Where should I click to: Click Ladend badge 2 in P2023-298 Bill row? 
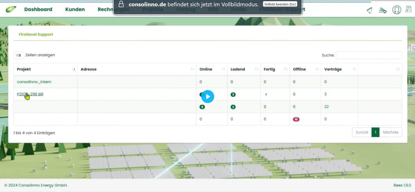(233, 95)
